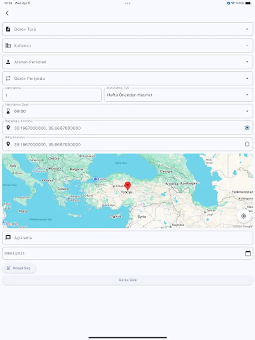Select the circle toggle next to Bitiş Konumu
Viewport: 255px width, 340px height.
(x=247, y=144)
